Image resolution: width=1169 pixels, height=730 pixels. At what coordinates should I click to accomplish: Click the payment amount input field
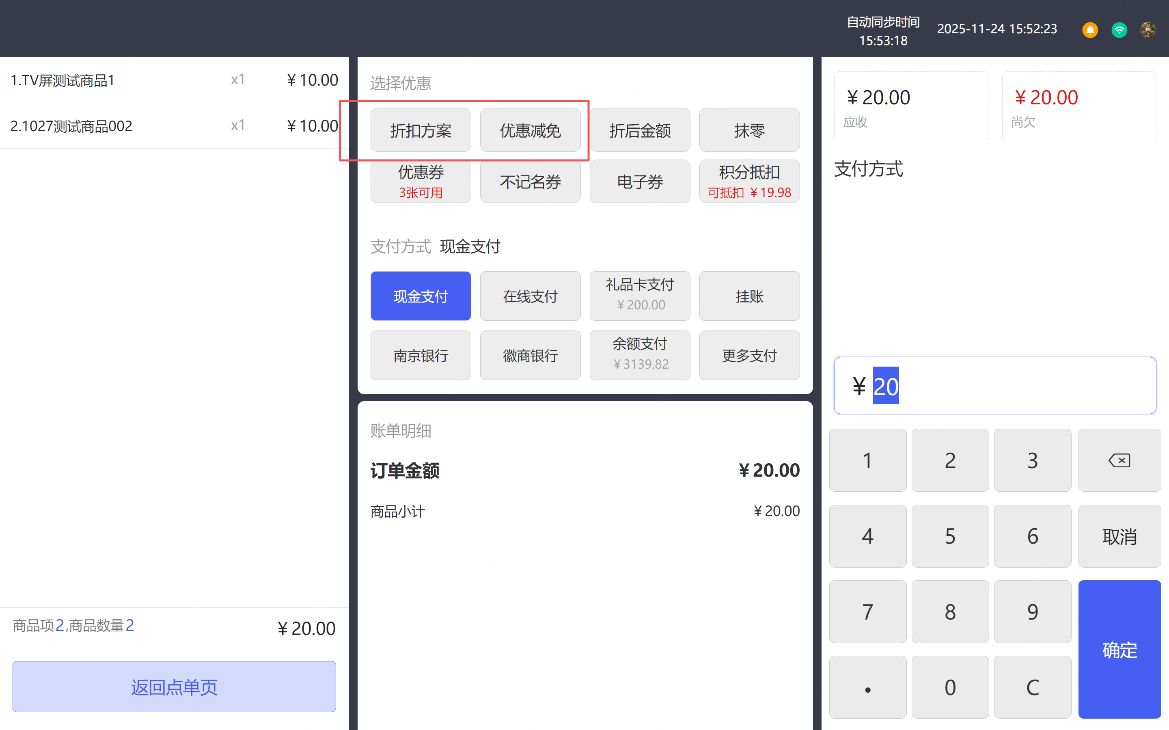click(994, 386)
